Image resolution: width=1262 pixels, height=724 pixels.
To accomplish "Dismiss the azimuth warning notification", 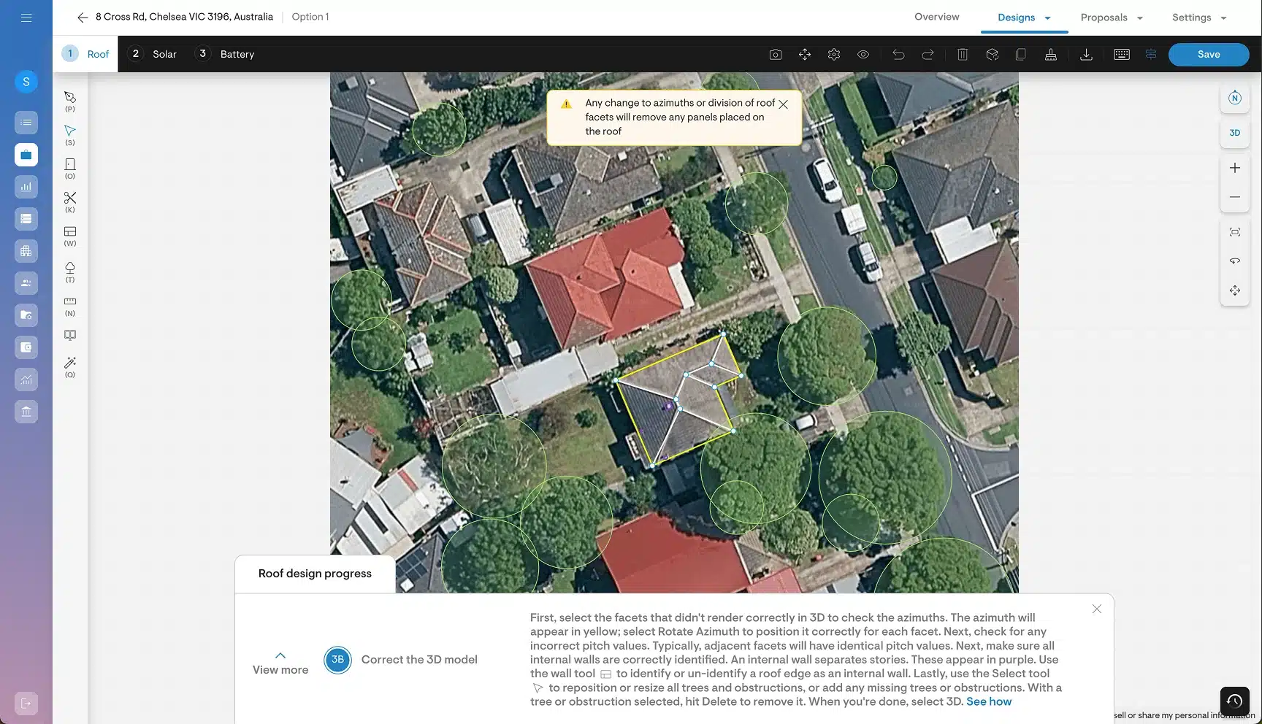I will point(783,104).
